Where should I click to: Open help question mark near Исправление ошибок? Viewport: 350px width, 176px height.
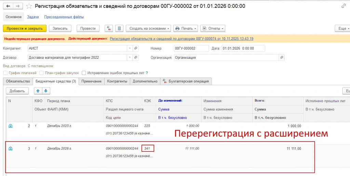[147, 73]
